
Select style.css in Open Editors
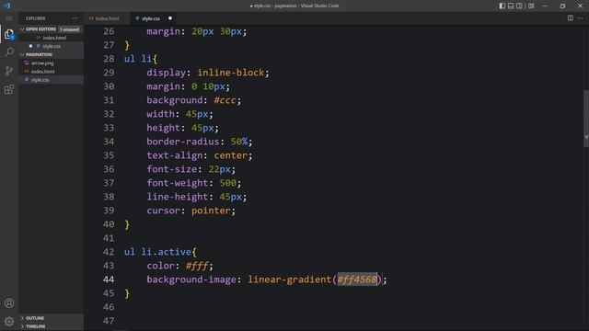click(52, 46)
